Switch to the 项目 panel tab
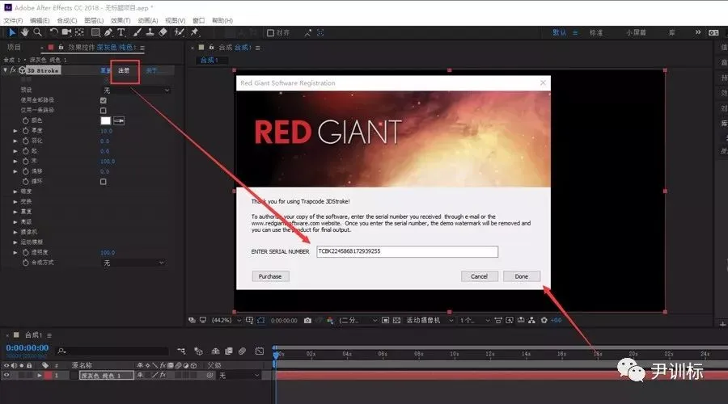 (14, 48)
